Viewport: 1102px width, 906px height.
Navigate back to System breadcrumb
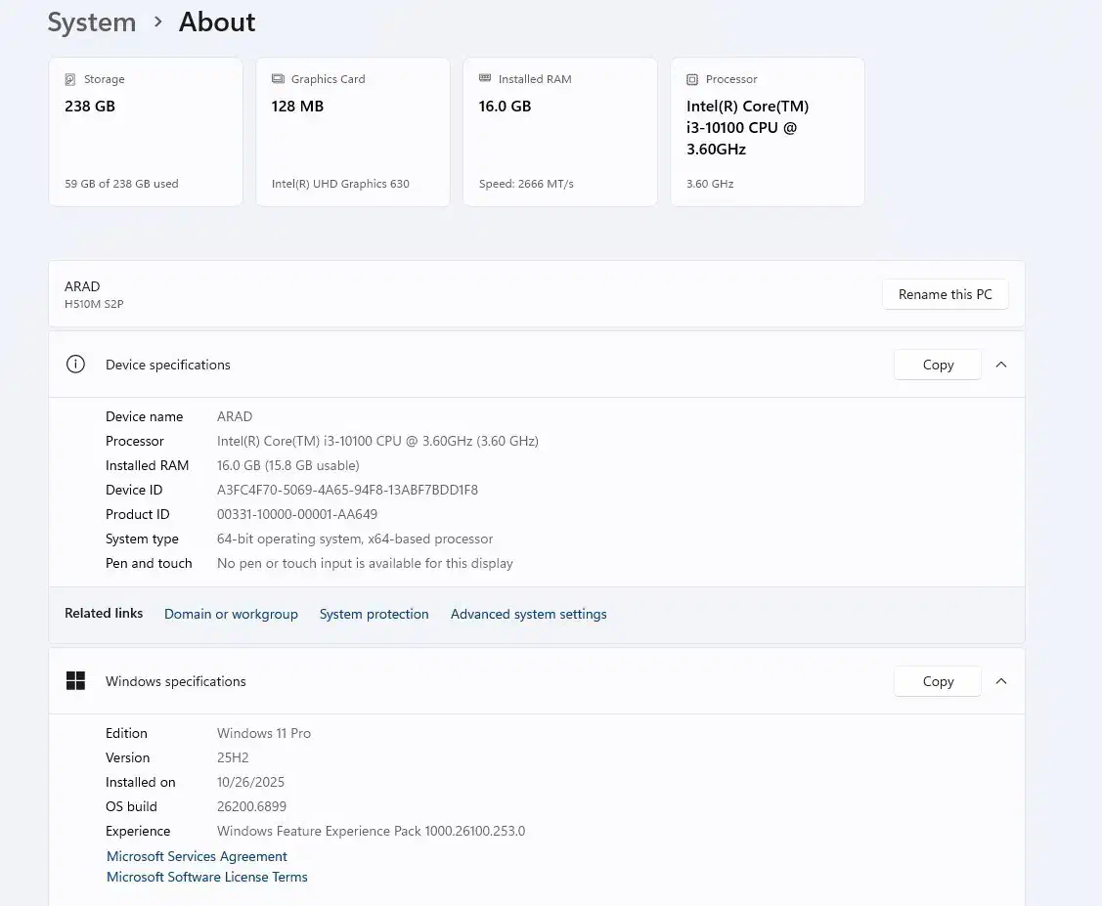click(92, 22)
